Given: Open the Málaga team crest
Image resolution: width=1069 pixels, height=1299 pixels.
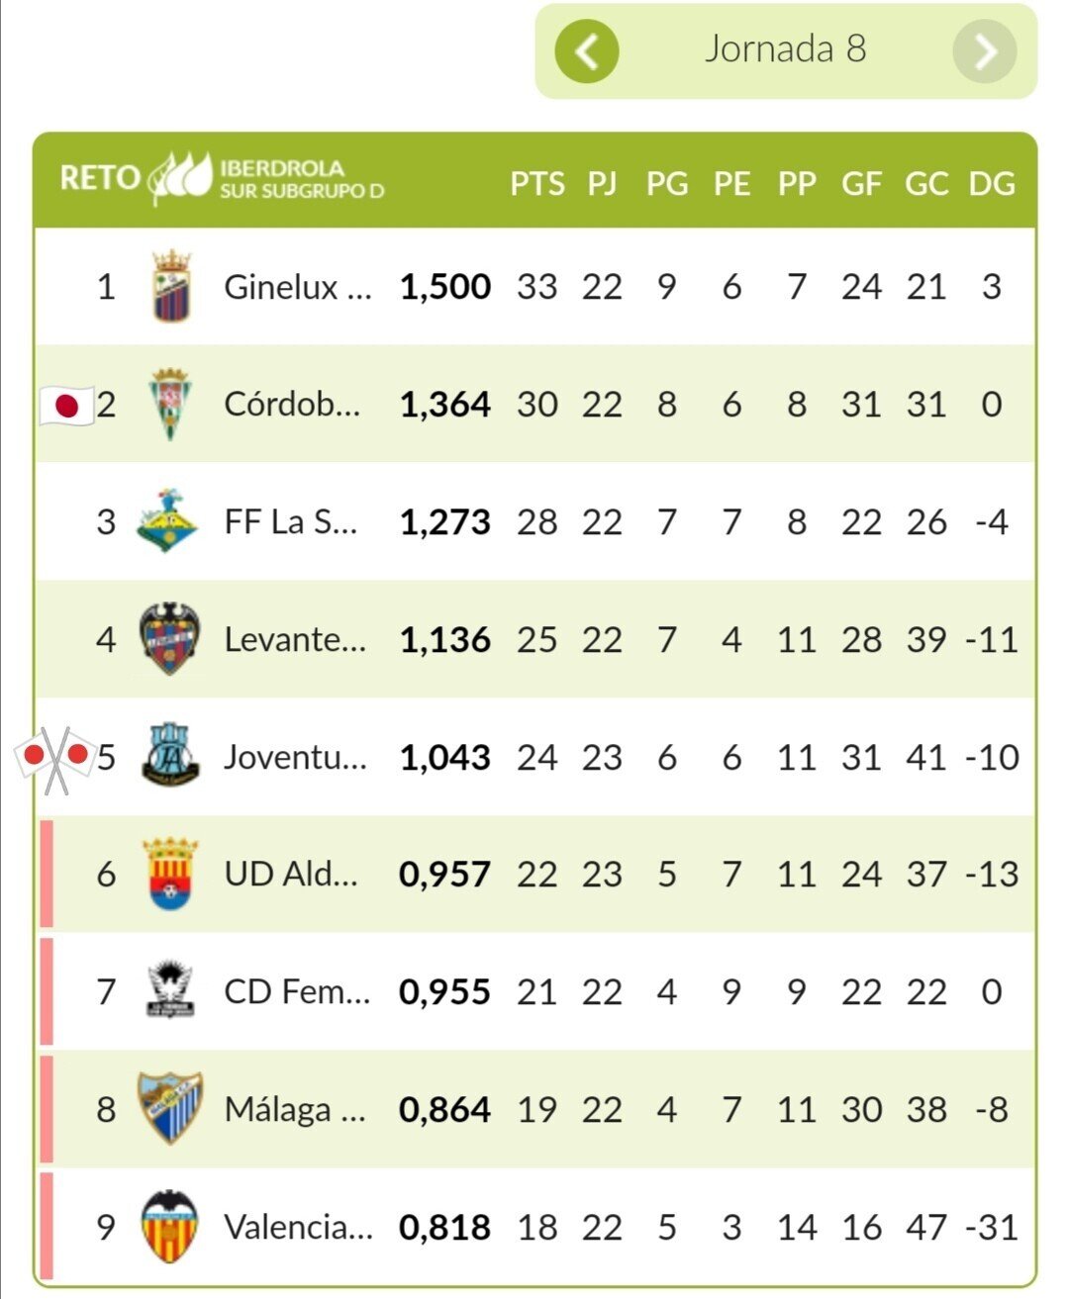Looking at the screenshot, I should [170, 1108].
